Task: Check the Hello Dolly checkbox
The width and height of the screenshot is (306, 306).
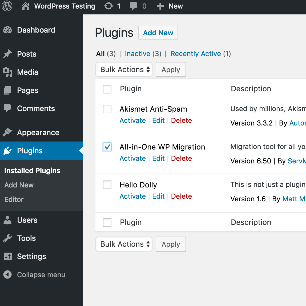Action: tap(107, 185)
